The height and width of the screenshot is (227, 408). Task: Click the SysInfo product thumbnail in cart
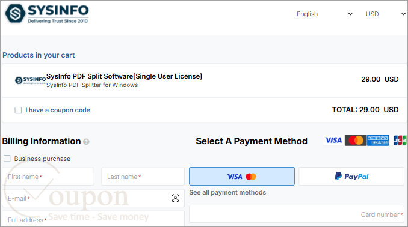tap(31, 80)
